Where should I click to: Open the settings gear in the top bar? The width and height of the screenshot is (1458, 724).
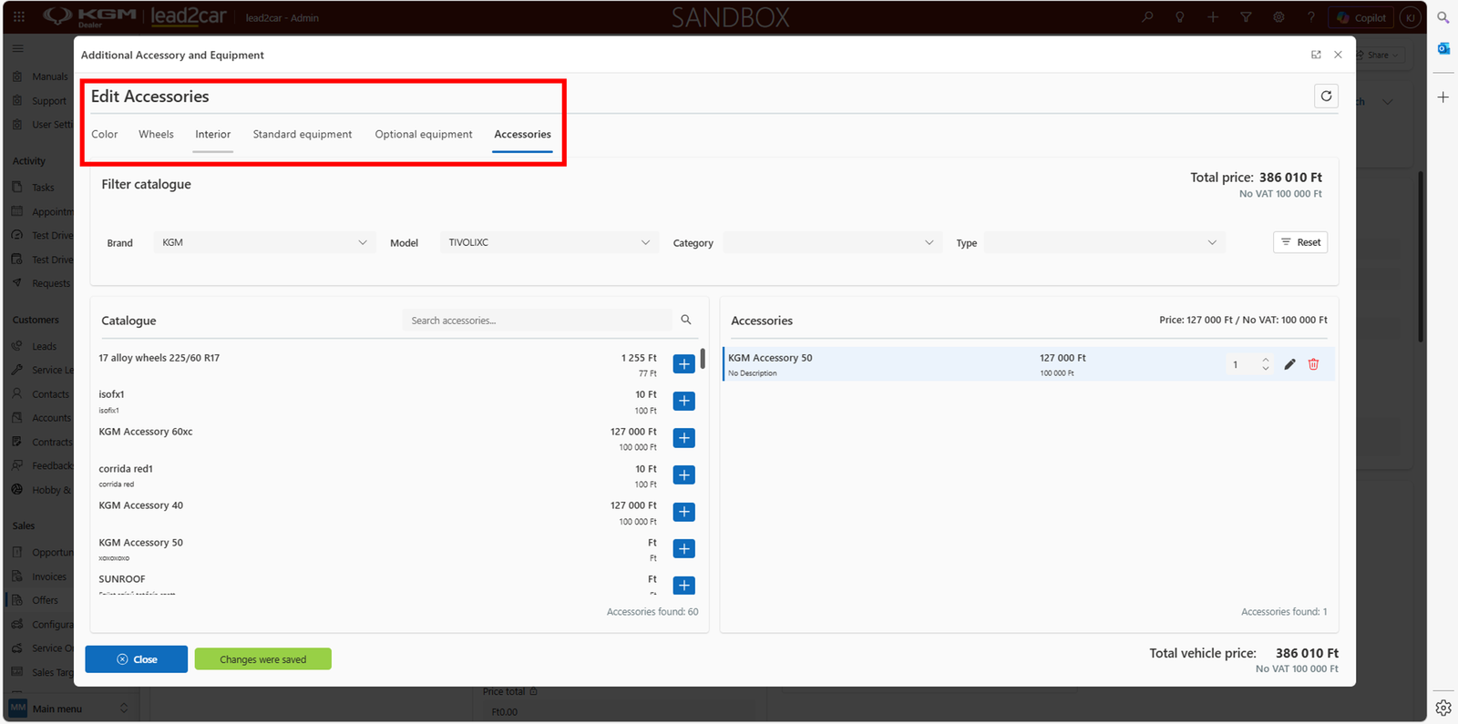pos(1278,17)
